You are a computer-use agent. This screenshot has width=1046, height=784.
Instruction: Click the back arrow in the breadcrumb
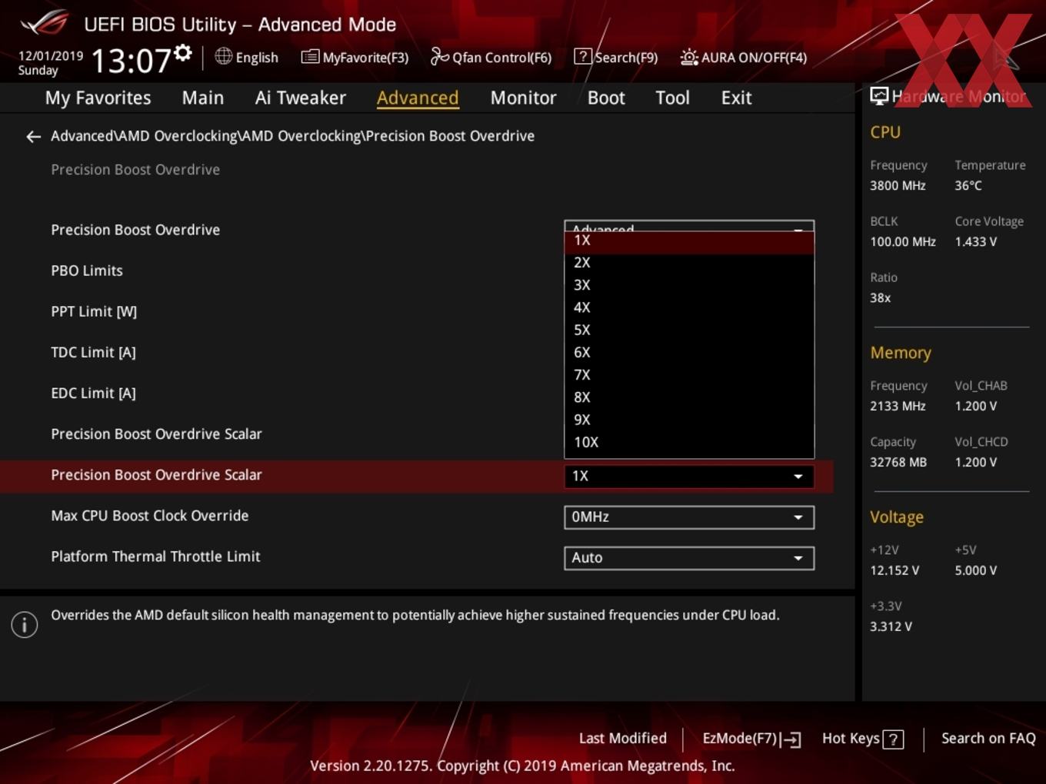33,137
